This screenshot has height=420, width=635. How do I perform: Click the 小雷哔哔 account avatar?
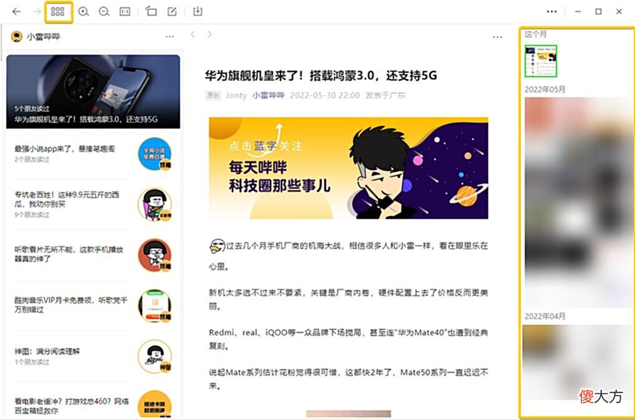[x=17, y=36]
